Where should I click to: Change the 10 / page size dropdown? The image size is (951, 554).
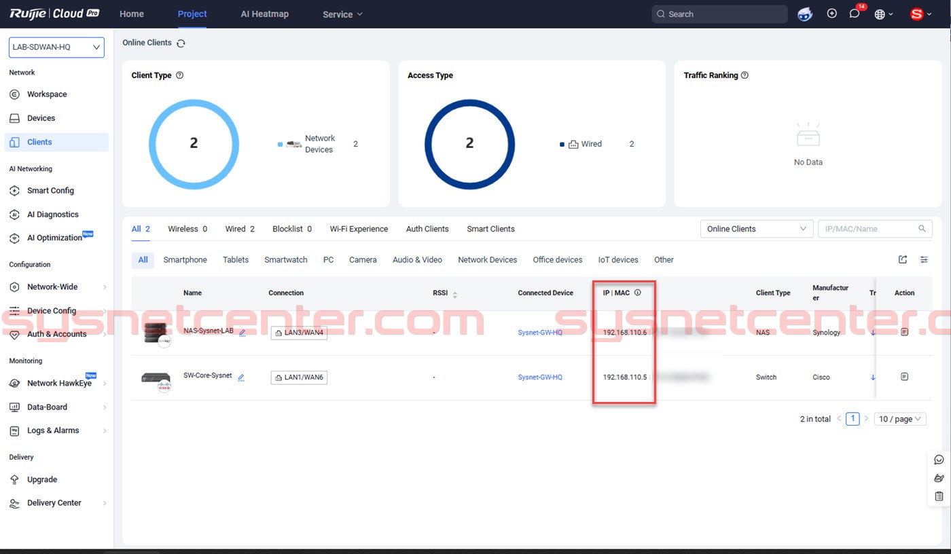(900, 419)
